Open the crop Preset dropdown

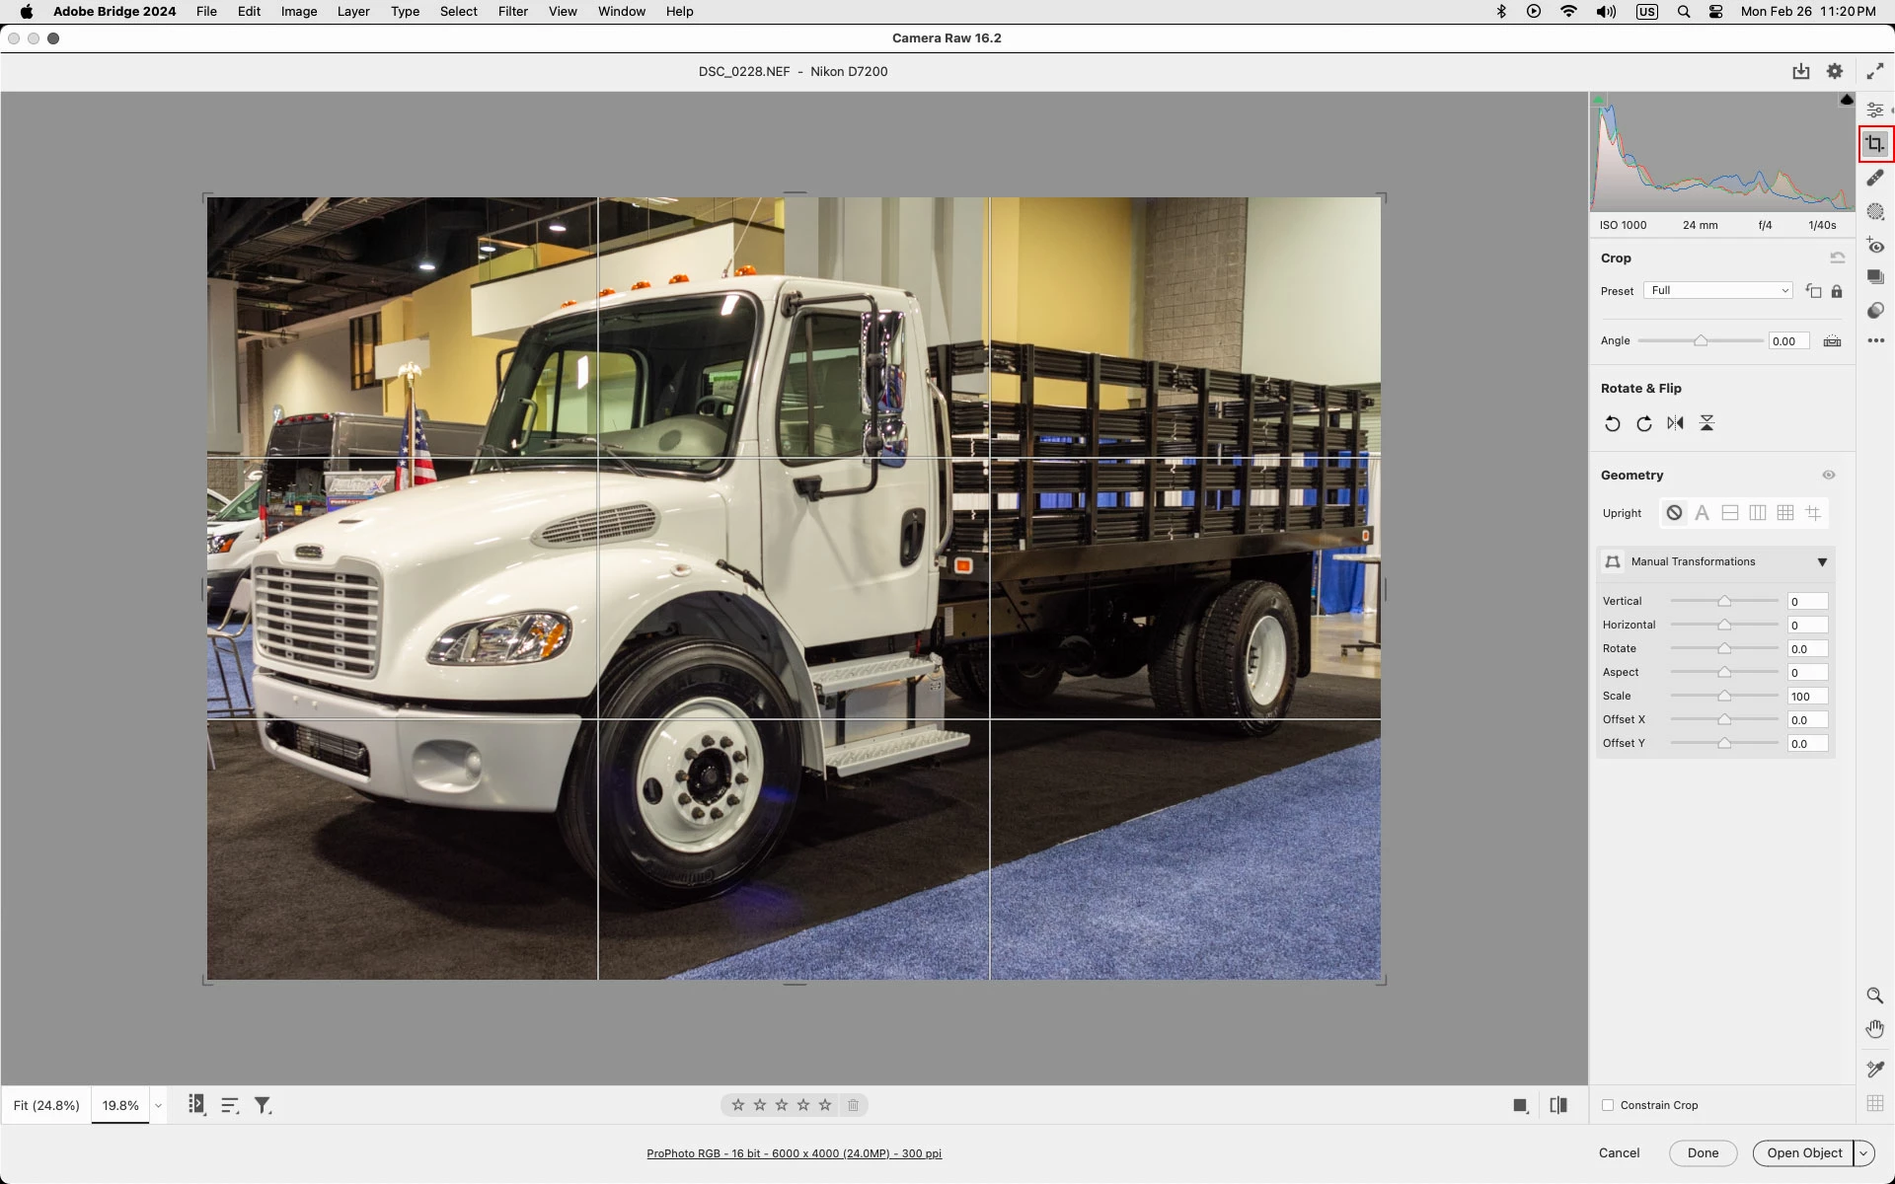(x=1718, y=291)
